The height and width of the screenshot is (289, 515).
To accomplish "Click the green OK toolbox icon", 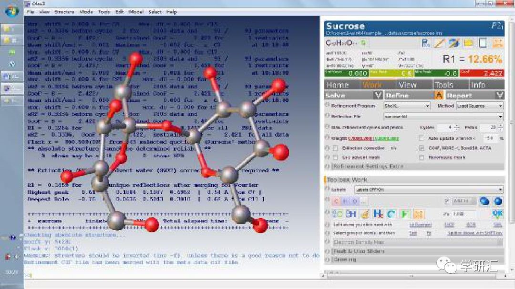I will click(x=497, y=214).
